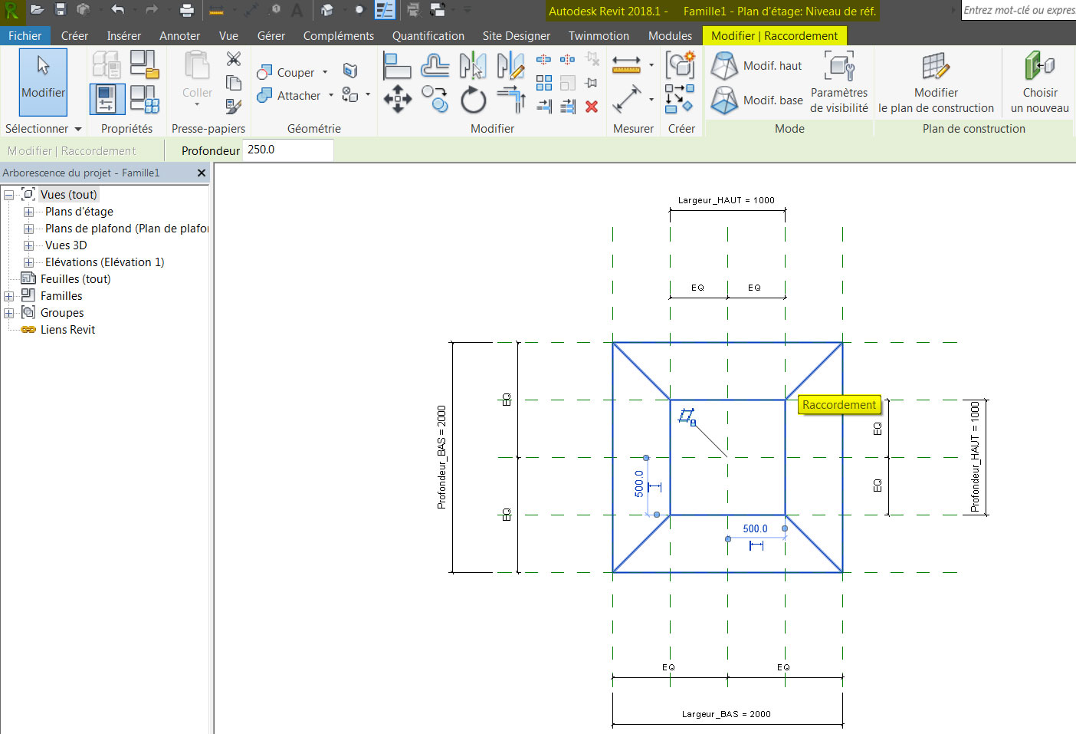The height and width of the screenshot is (734, 1076).
Task: Click the Coller button in Presse-papiers
Action: pyautogui.click(x=196, y=77)
